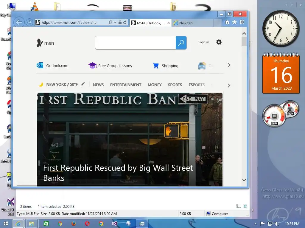The image size is (305, 228).
Task: Click the CPU meter gadget
Action: 274,116
